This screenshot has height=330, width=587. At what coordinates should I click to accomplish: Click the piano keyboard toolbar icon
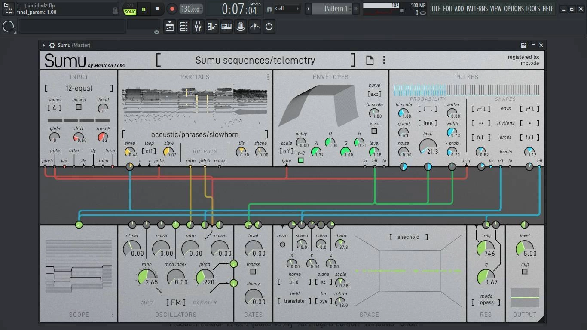226,27
